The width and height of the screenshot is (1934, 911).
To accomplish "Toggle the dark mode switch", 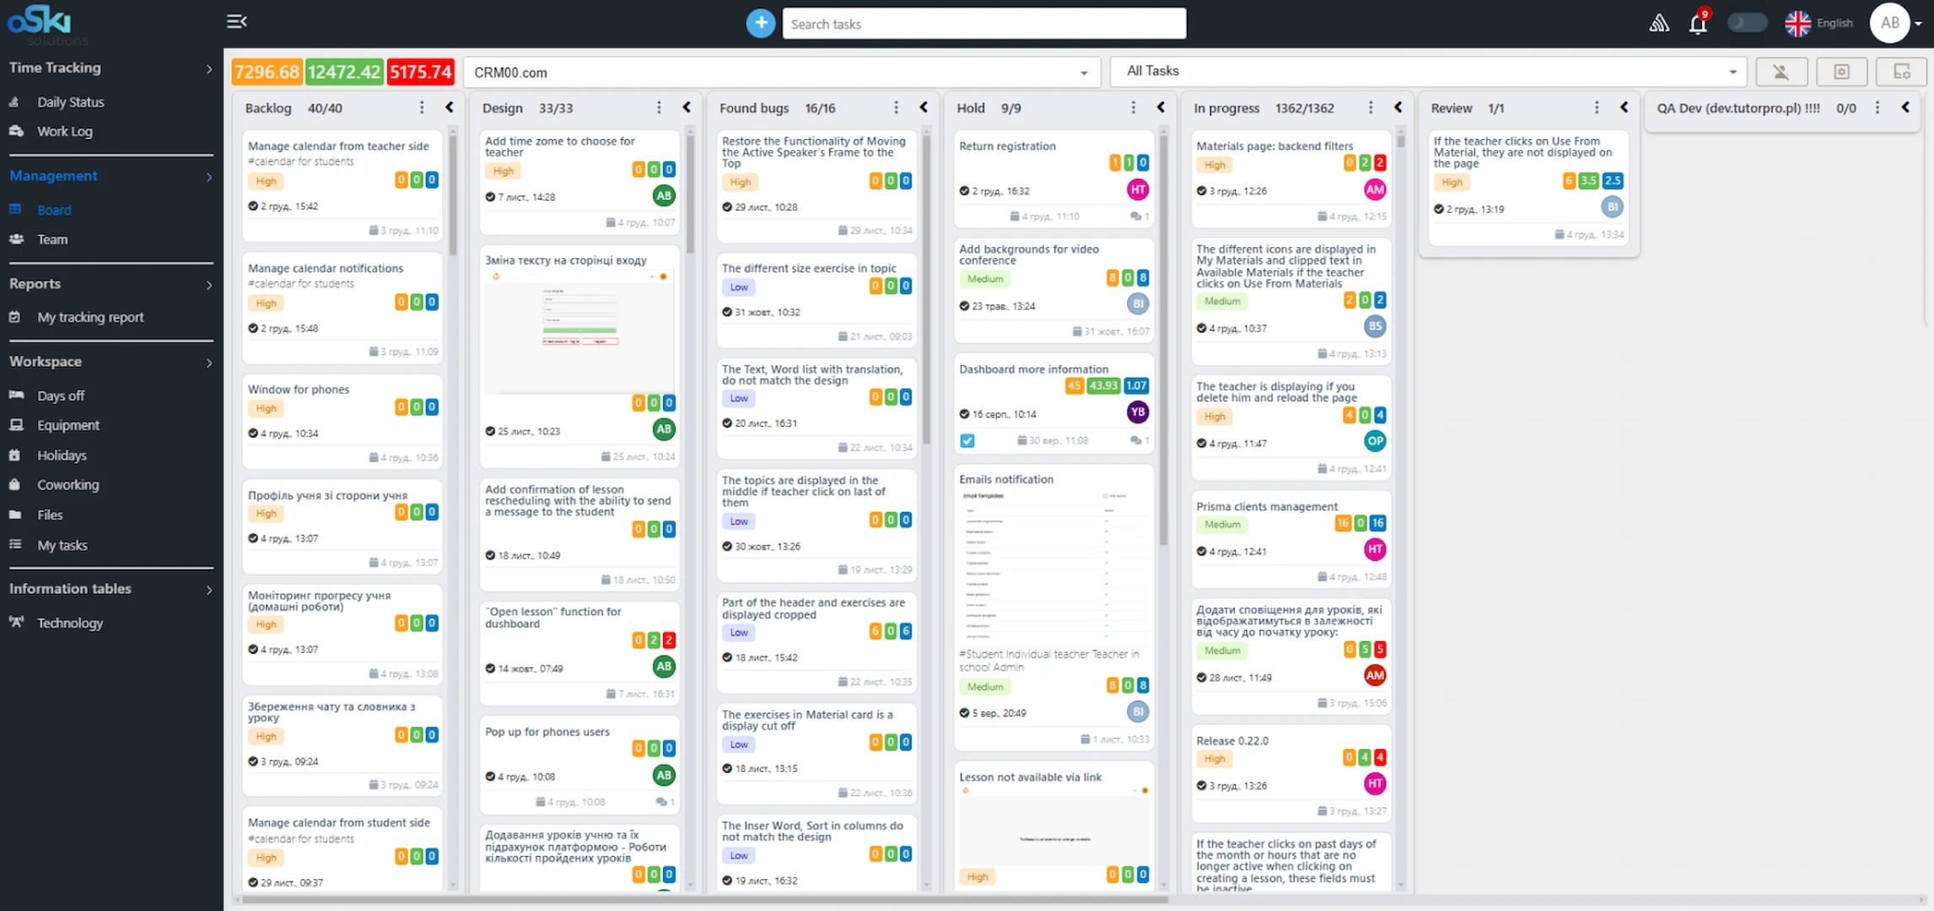I will click(x=1747, y=23).
